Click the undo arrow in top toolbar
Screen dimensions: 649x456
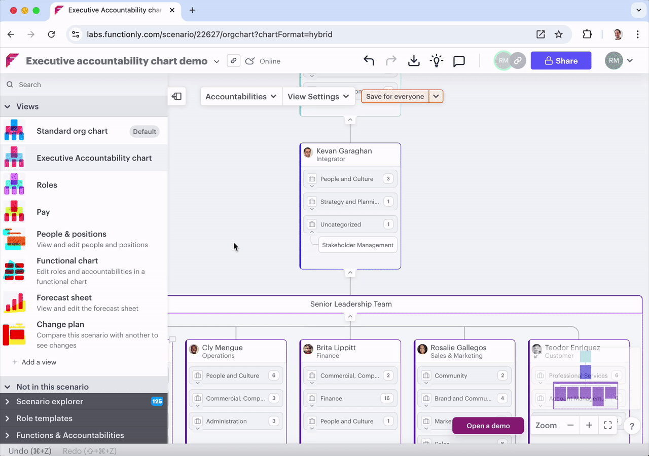pos(369,61)
